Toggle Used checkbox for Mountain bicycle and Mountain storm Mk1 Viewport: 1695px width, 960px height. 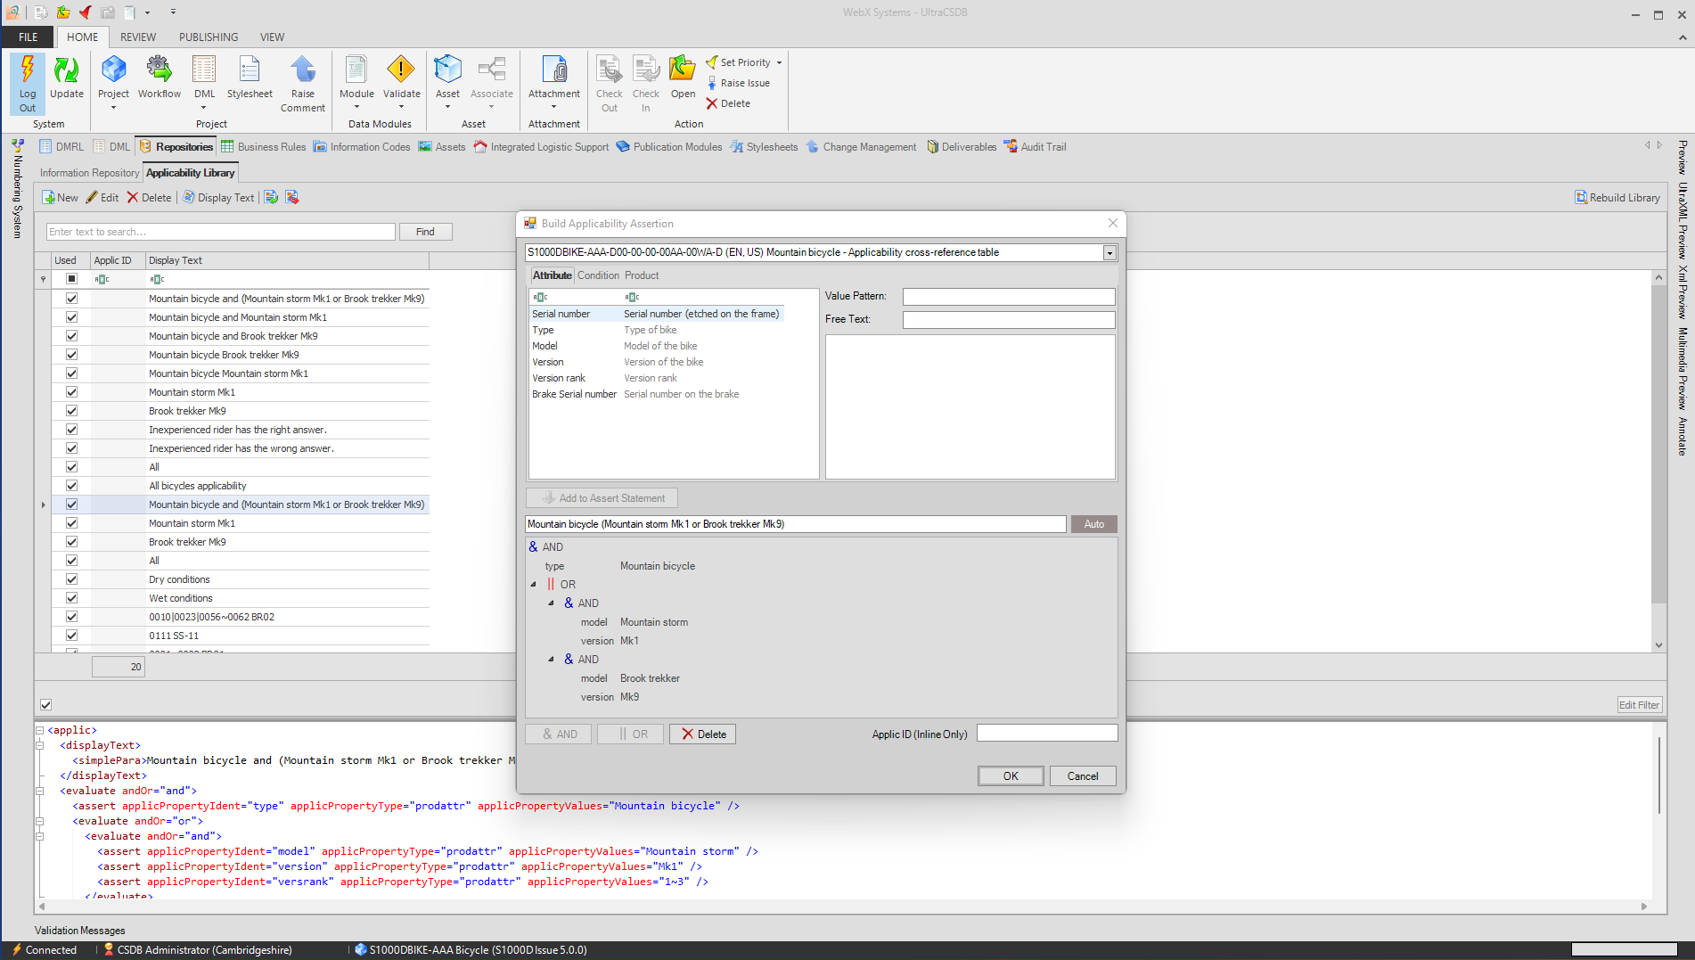tap(71, 317)
